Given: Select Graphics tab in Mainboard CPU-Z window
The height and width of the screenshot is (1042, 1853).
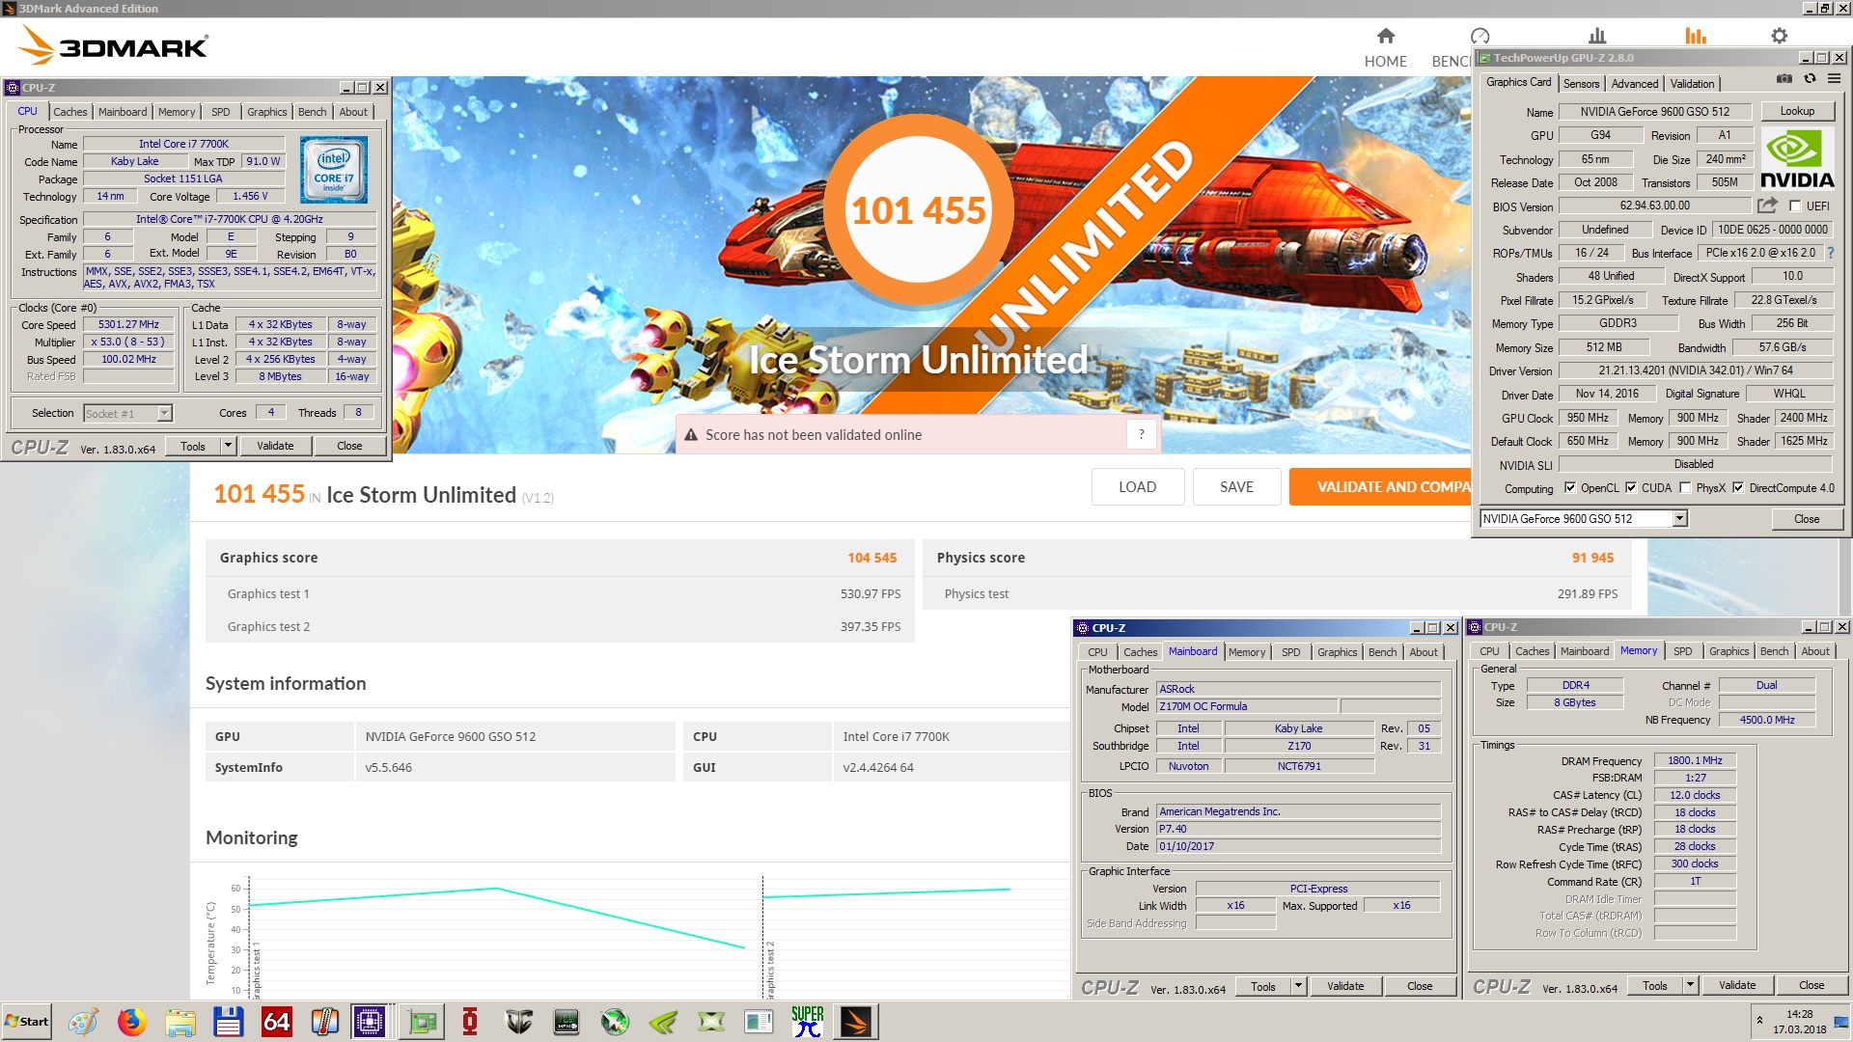Looking at the screenshot, I should tap(1337, 652).
